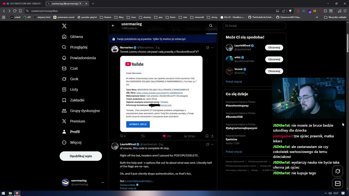Show more suggested accounts under Może Ci się spodobać
Screen dimensions: 349x196
(x=234, y=82)
